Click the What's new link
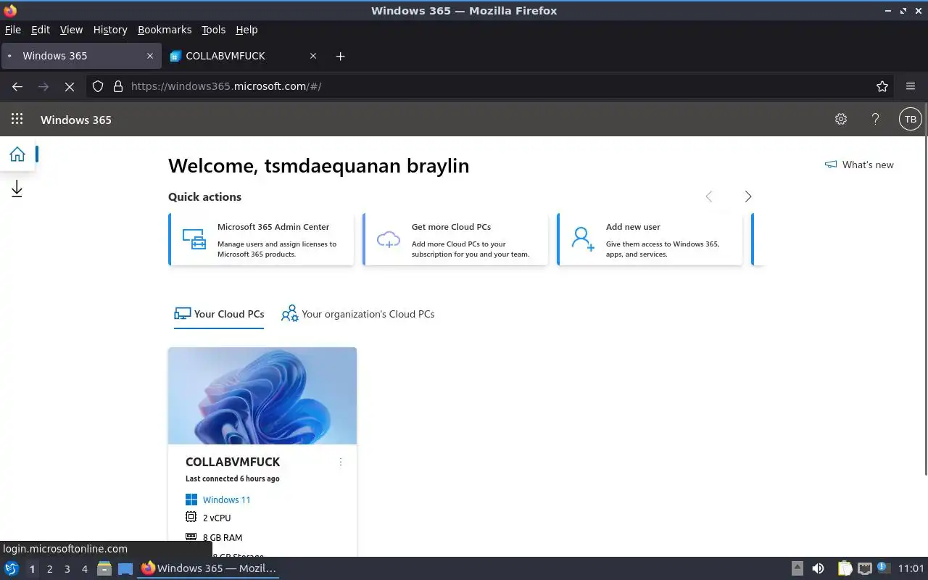This screenshot has width=928, height=580. coord(868,165)
